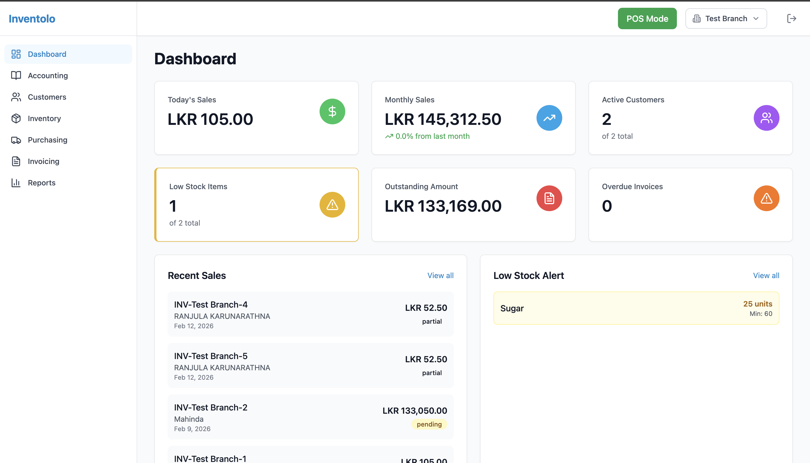810x463 pixels.
Task: Select the Dashboard sidebar icon
Action: pyautogui.click(x=16, y=54)
